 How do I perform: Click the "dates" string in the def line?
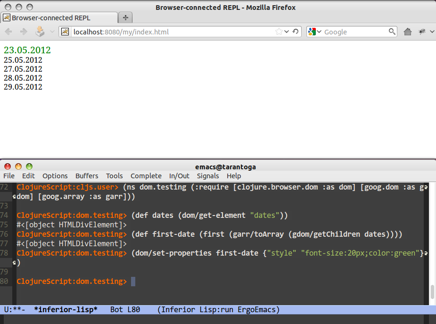[264, 215]
